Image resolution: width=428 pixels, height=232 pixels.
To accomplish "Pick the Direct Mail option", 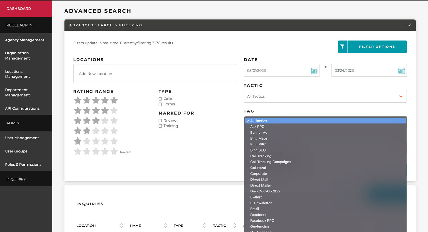I will (x=326, y=179).
